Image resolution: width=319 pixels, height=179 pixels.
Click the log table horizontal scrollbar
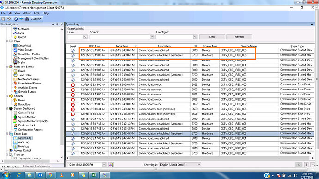tap(190, 158)
